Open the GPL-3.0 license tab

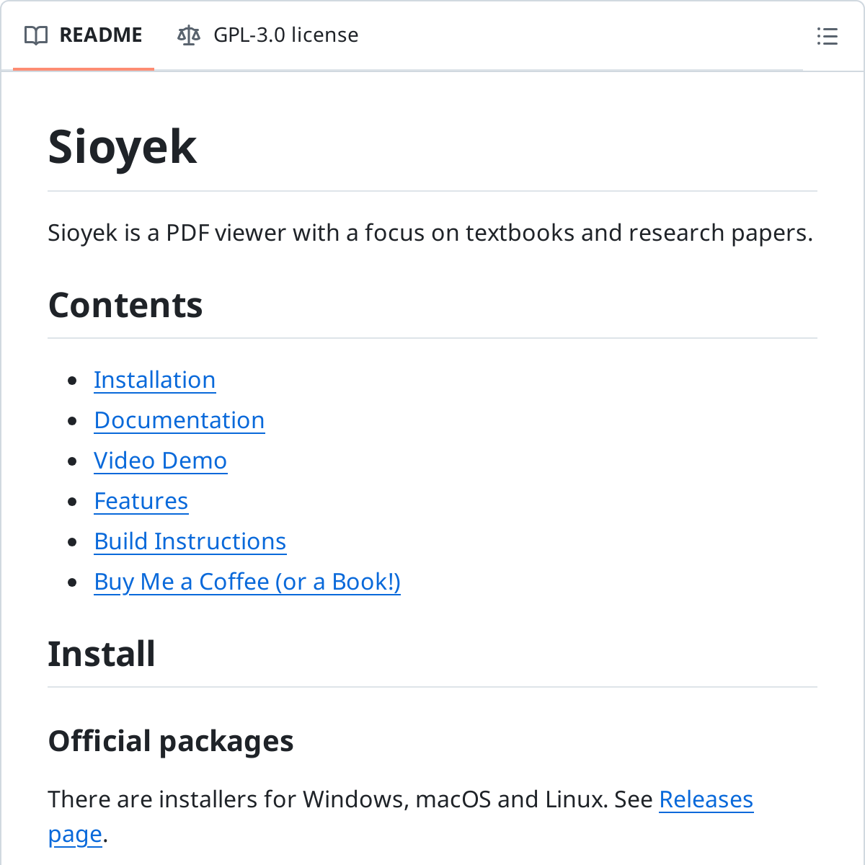pyautogui.click(x=285, y=35)
